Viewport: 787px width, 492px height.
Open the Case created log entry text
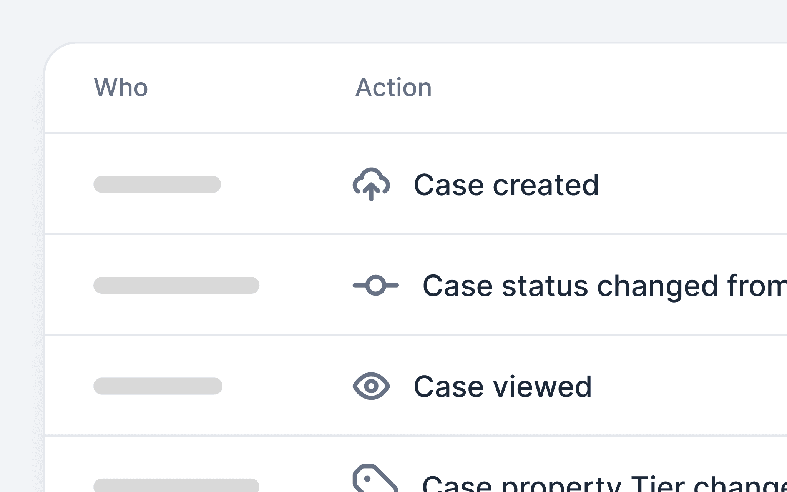[506, 185]
